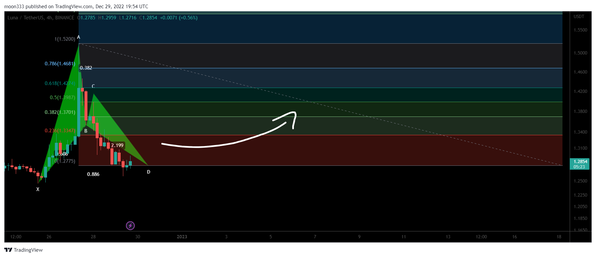Click pattern point label C

[x=93, y=86]
